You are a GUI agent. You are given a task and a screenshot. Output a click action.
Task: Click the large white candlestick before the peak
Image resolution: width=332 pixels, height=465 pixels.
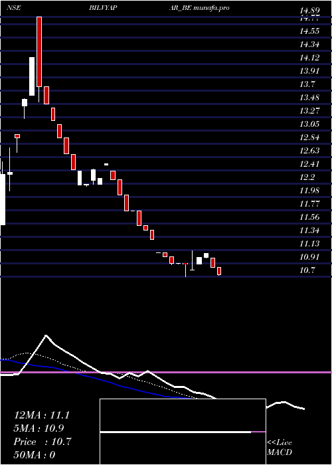(32, 76)
